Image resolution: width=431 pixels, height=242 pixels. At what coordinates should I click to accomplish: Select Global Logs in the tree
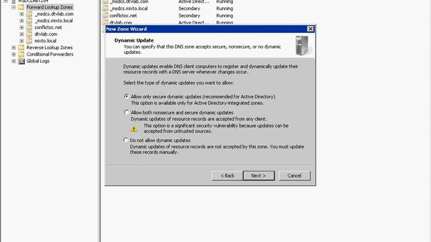click(x=38, y=61)
